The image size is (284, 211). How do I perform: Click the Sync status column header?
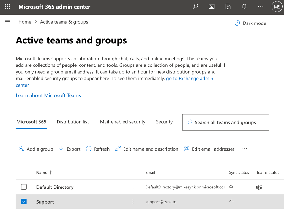pyautogui.click(x=239, y=173)
